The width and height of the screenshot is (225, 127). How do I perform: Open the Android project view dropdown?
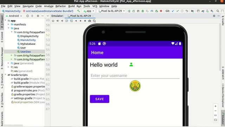click(14, 16)
